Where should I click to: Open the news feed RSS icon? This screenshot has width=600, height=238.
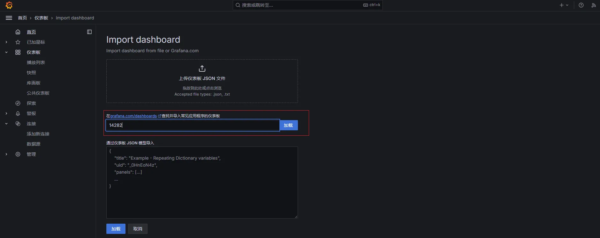point(593,5)
